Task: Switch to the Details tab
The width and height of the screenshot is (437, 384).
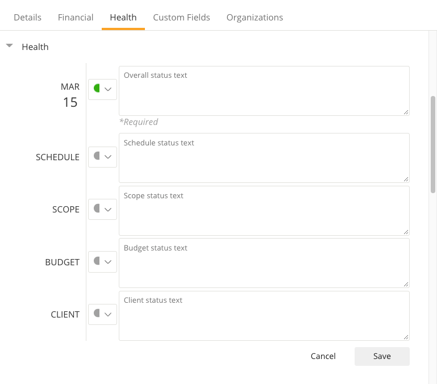Action: [27, 18]
